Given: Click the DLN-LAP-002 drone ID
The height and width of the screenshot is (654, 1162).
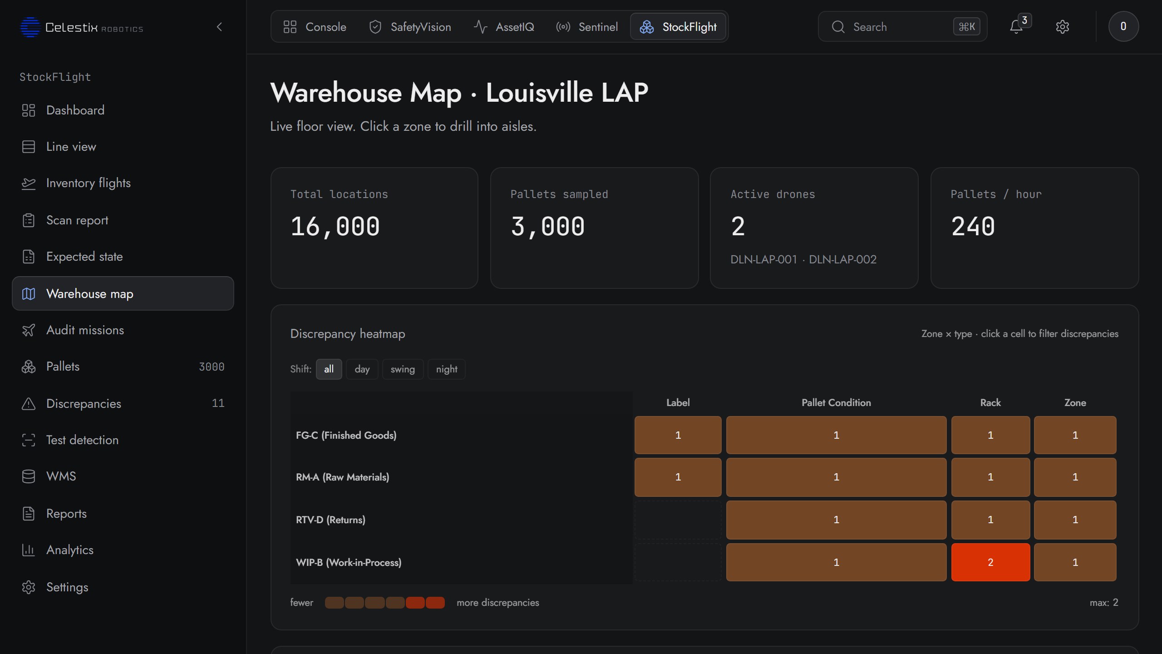Looking at the screenshot, I should pos(842,259).
